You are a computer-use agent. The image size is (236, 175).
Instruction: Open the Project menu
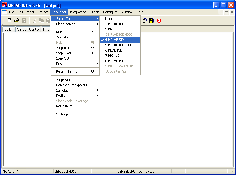(x=43, y=12)
